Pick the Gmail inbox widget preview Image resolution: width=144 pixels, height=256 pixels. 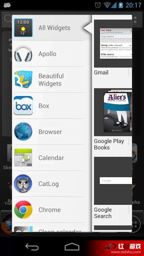(113, 44)
